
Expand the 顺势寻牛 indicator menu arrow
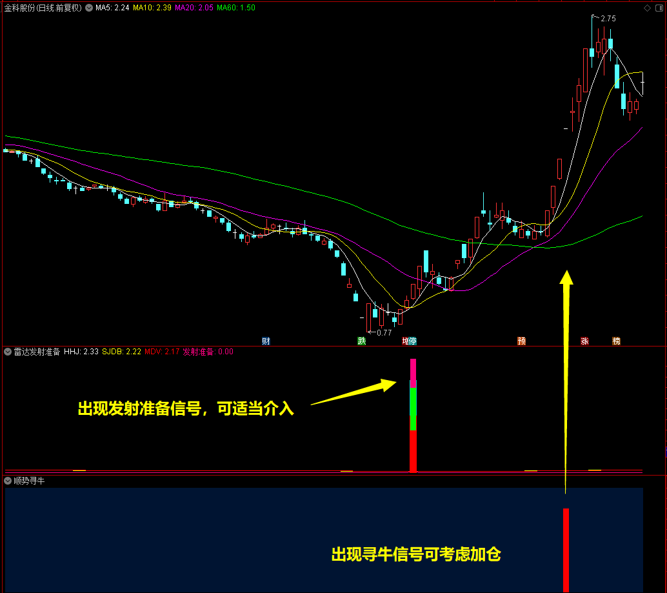coord(8,481)
